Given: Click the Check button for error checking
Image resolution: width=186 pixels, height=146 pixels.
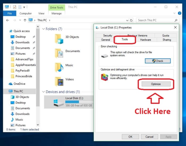Looking at the screenshot, I should coord(158,61).
